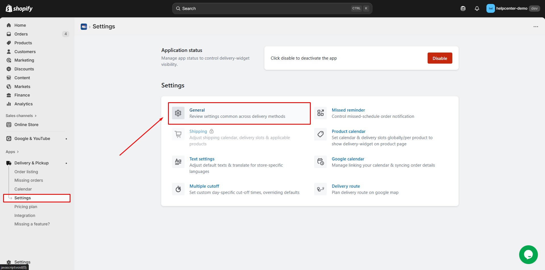Click the Delivery route map icon
The height and width of the screenshot is (270, 545).
pos(320,189)
